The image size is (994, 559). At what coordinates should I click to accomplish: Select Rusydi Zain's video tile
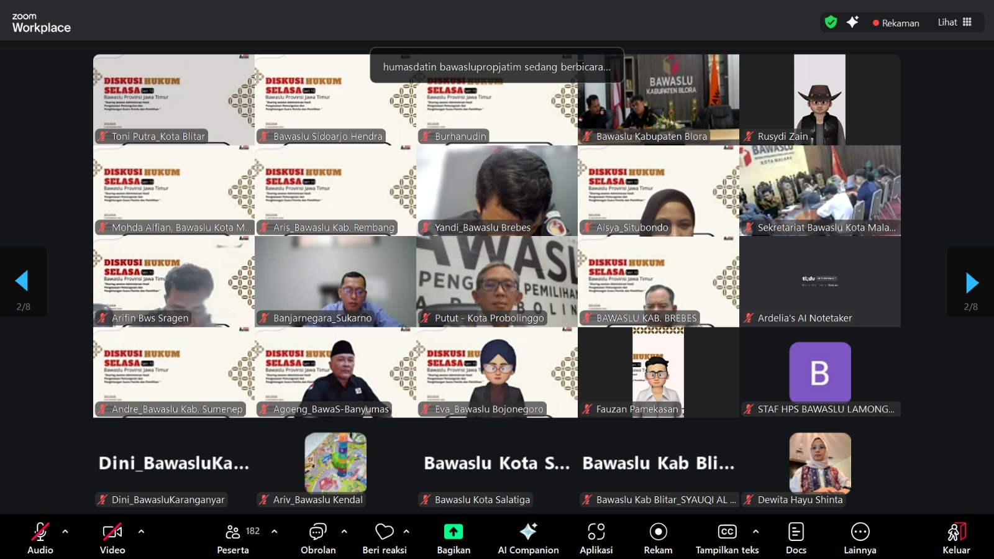click(819, 99)
